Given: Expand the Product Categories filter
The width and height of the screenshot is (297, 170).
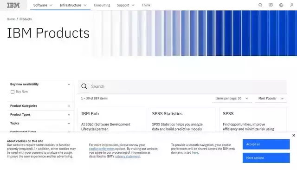Looking at the screenshot, I should (x=40, y=106).
